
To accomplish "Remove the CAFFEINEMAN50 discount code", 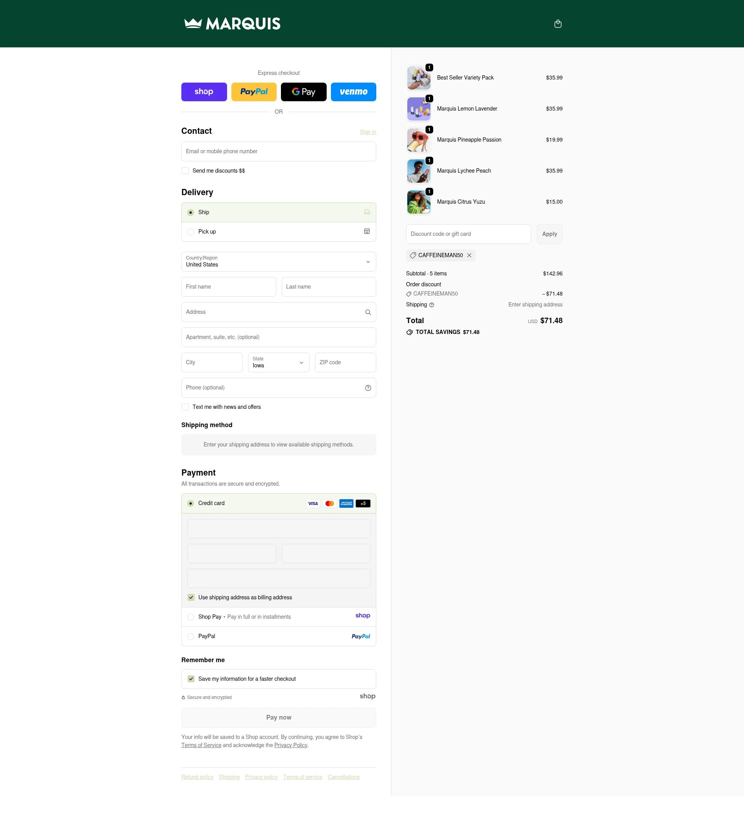I will pos(470,255).
